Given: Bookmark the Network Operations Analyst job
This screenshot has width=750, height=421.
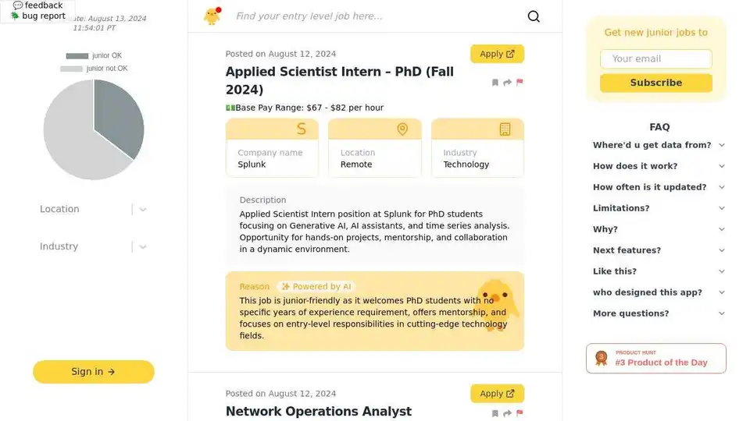Looking at the screenshot, I should (495, 413).
